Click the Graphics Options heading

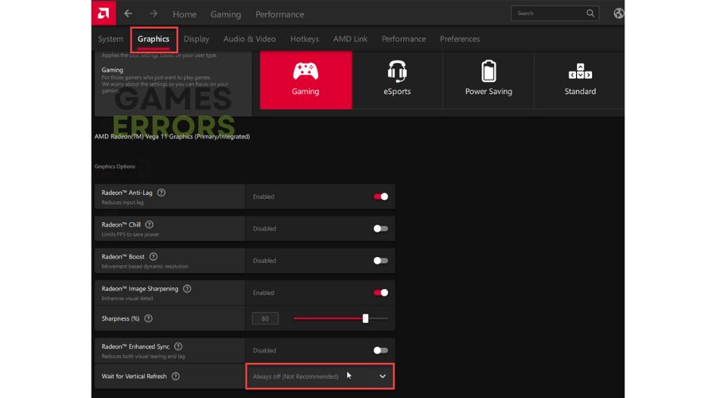pyautogui.click(x=115, y=167)
